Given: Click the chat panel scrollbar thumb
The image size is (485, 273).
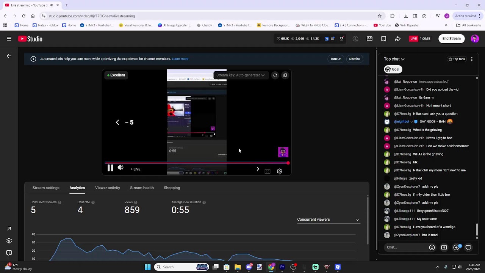Looking at the screenshot, I should [x=477, y=229].
